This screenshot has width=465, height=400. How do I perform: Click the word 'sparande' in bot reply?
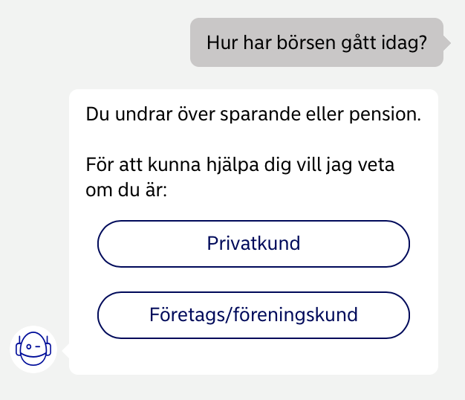[261, 114]
